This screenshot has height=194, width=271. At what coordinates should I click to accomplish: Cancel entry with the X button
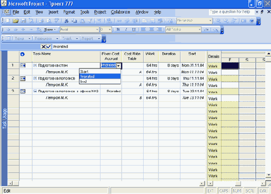click(43, 46)
